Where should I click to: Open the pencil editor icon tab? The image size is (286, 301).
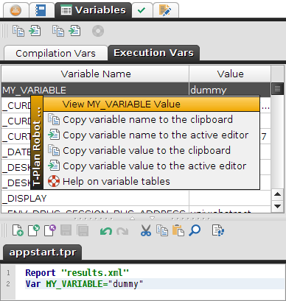165,10
